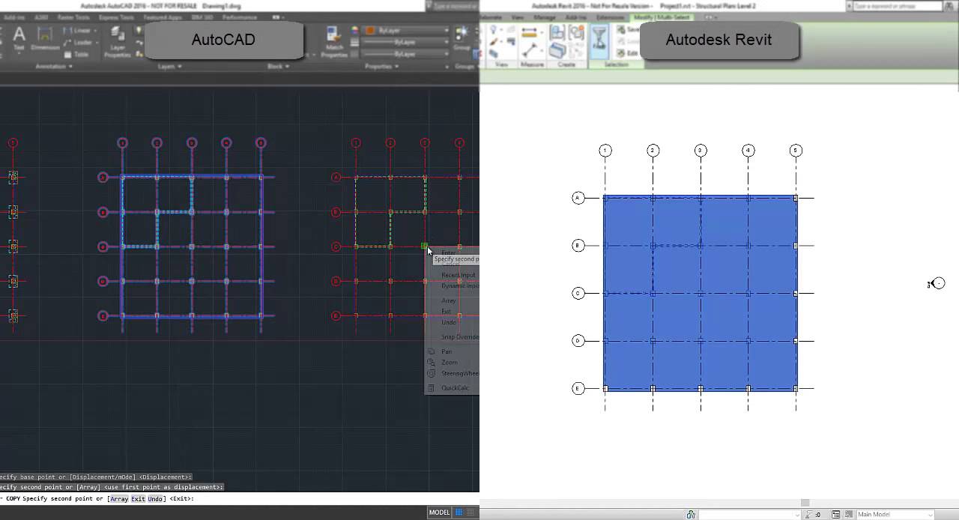The width and height of the screenshot is (959, 520).
Task: Click Enter in the AutoCAD context menu
Action: point(448,253)
